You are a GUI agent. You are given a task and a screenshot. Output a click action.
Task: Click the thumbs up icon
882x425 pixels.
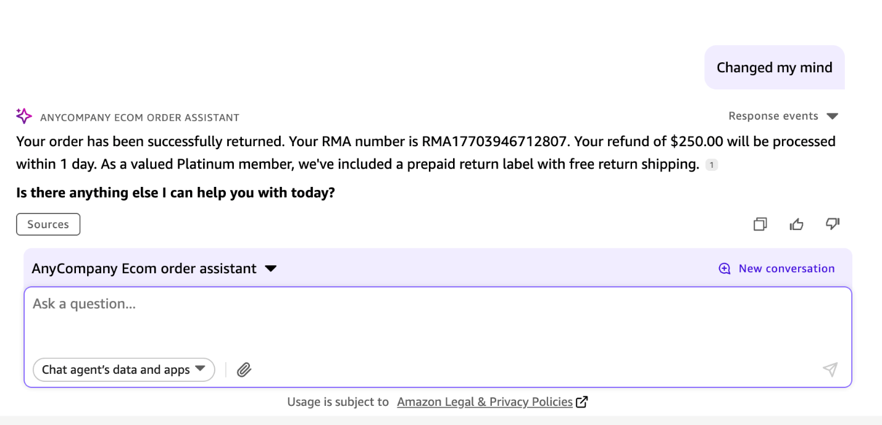click(x=796, y=225)
